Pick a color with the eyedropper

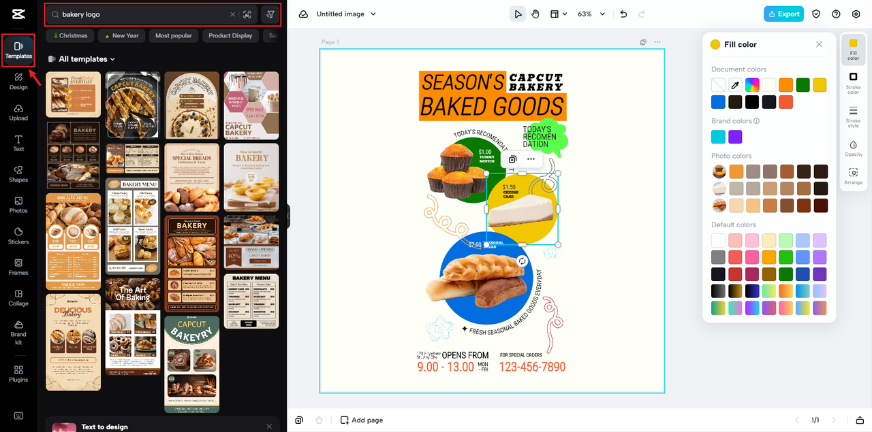point(735,85)
